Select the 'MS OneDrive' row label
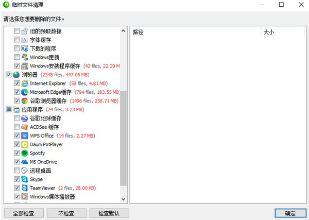 click(x=44, y=162)
